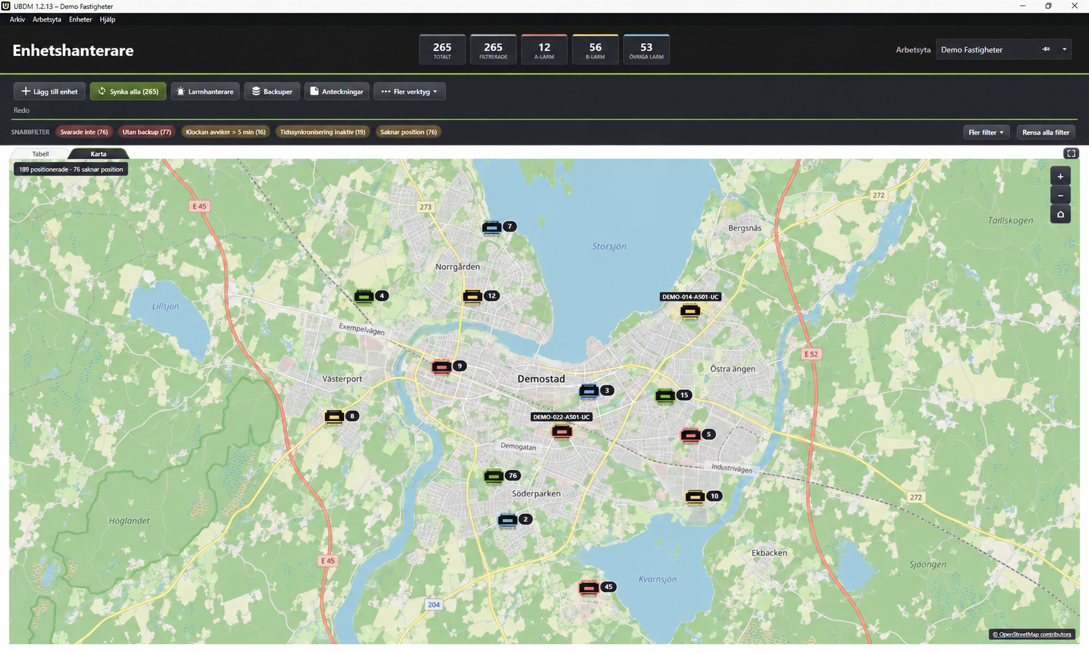Open the Enheter menu
The height and width of the screenshot is (653, 1089).
pyautogui.click(x=80, y=20)
